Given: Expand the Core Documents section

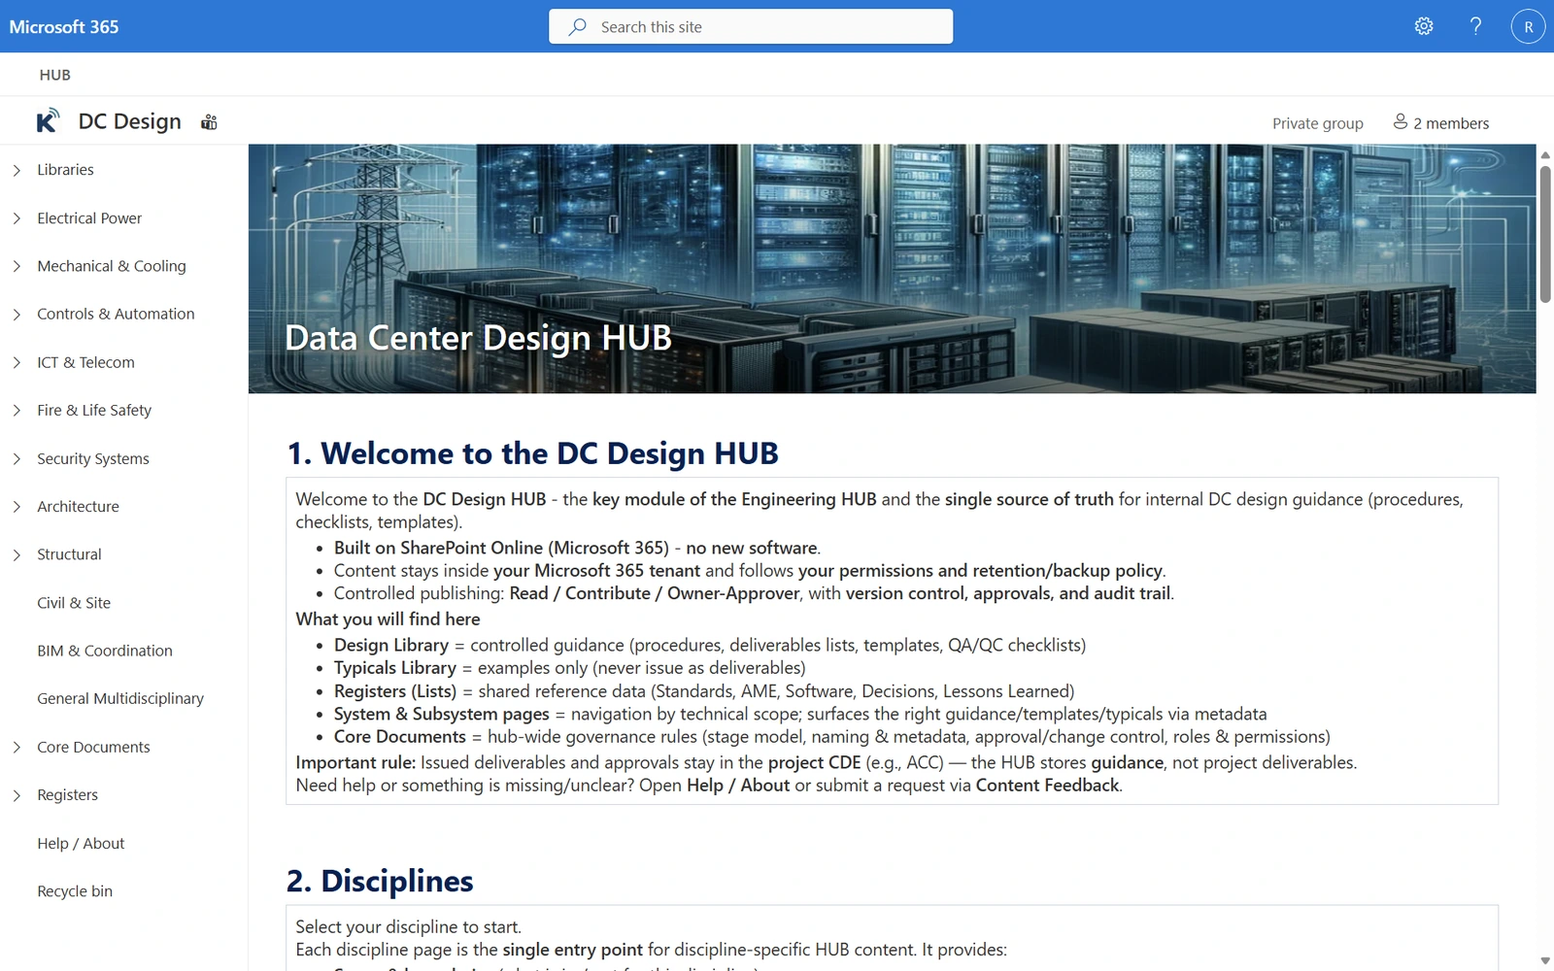Looking at the screenshot, I should coord(16,747).
